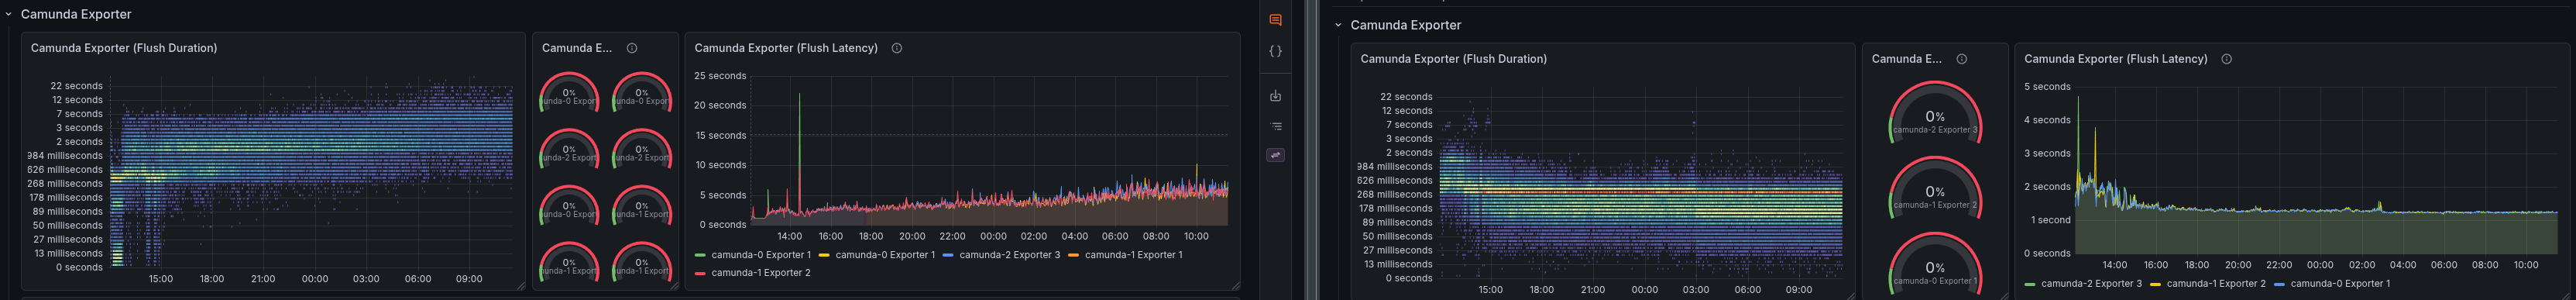Open Flush Duration panel title menu in left window

(x=124, y=48)
